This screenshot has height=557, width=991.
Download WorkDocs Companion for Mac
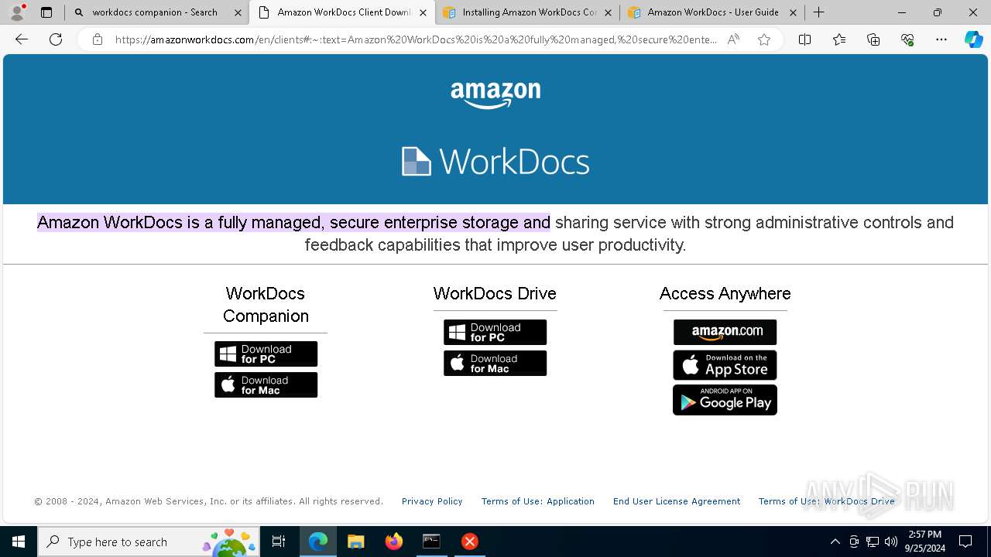(x=266, y=385)
